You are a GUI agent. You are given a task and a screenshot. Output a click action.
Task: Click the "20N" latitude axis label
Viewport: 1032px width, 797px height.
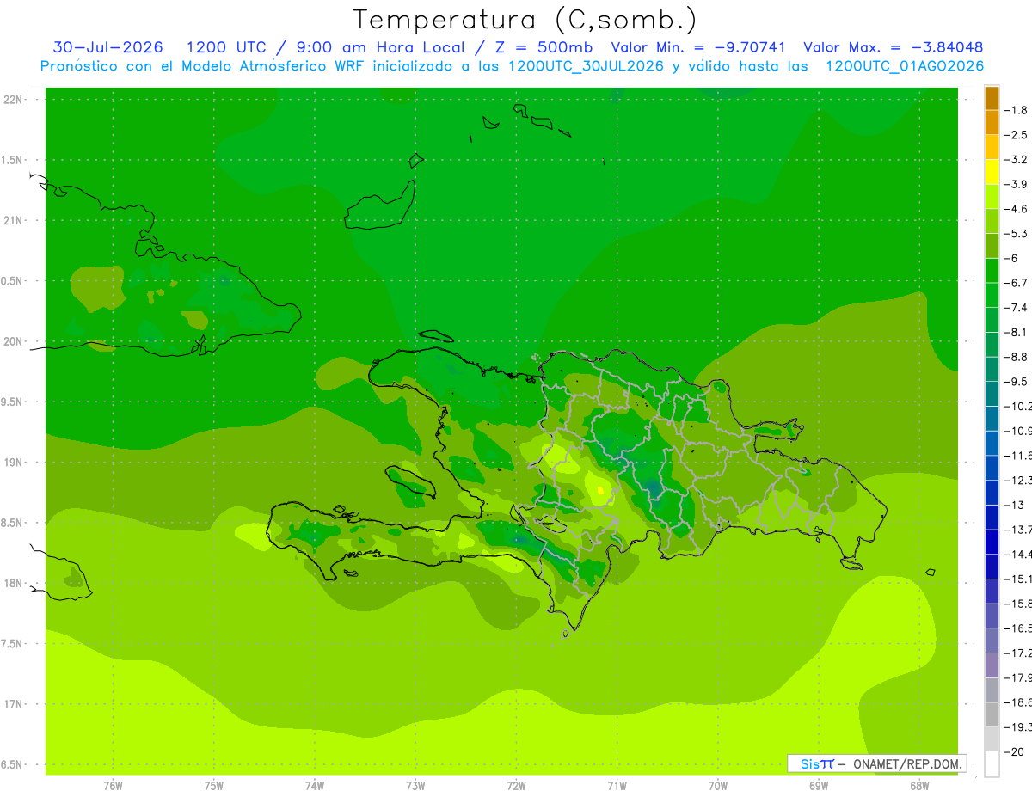(13, 341)
